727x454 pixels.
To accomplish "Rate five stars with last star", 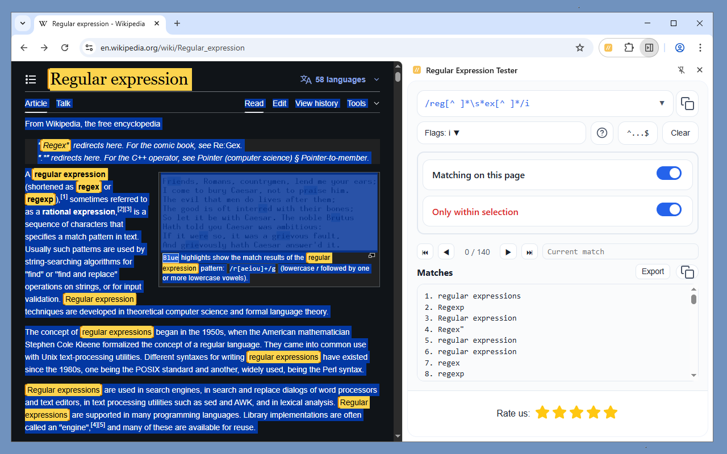I will [x=611, y=413].
